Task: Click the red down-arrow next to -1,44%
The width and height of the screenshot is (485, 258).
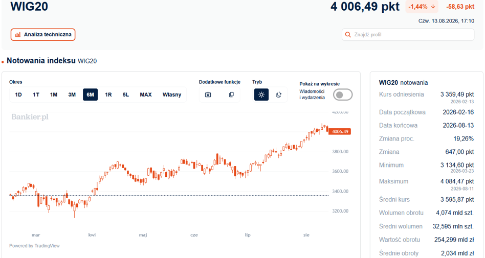Action: pos(433,7)
